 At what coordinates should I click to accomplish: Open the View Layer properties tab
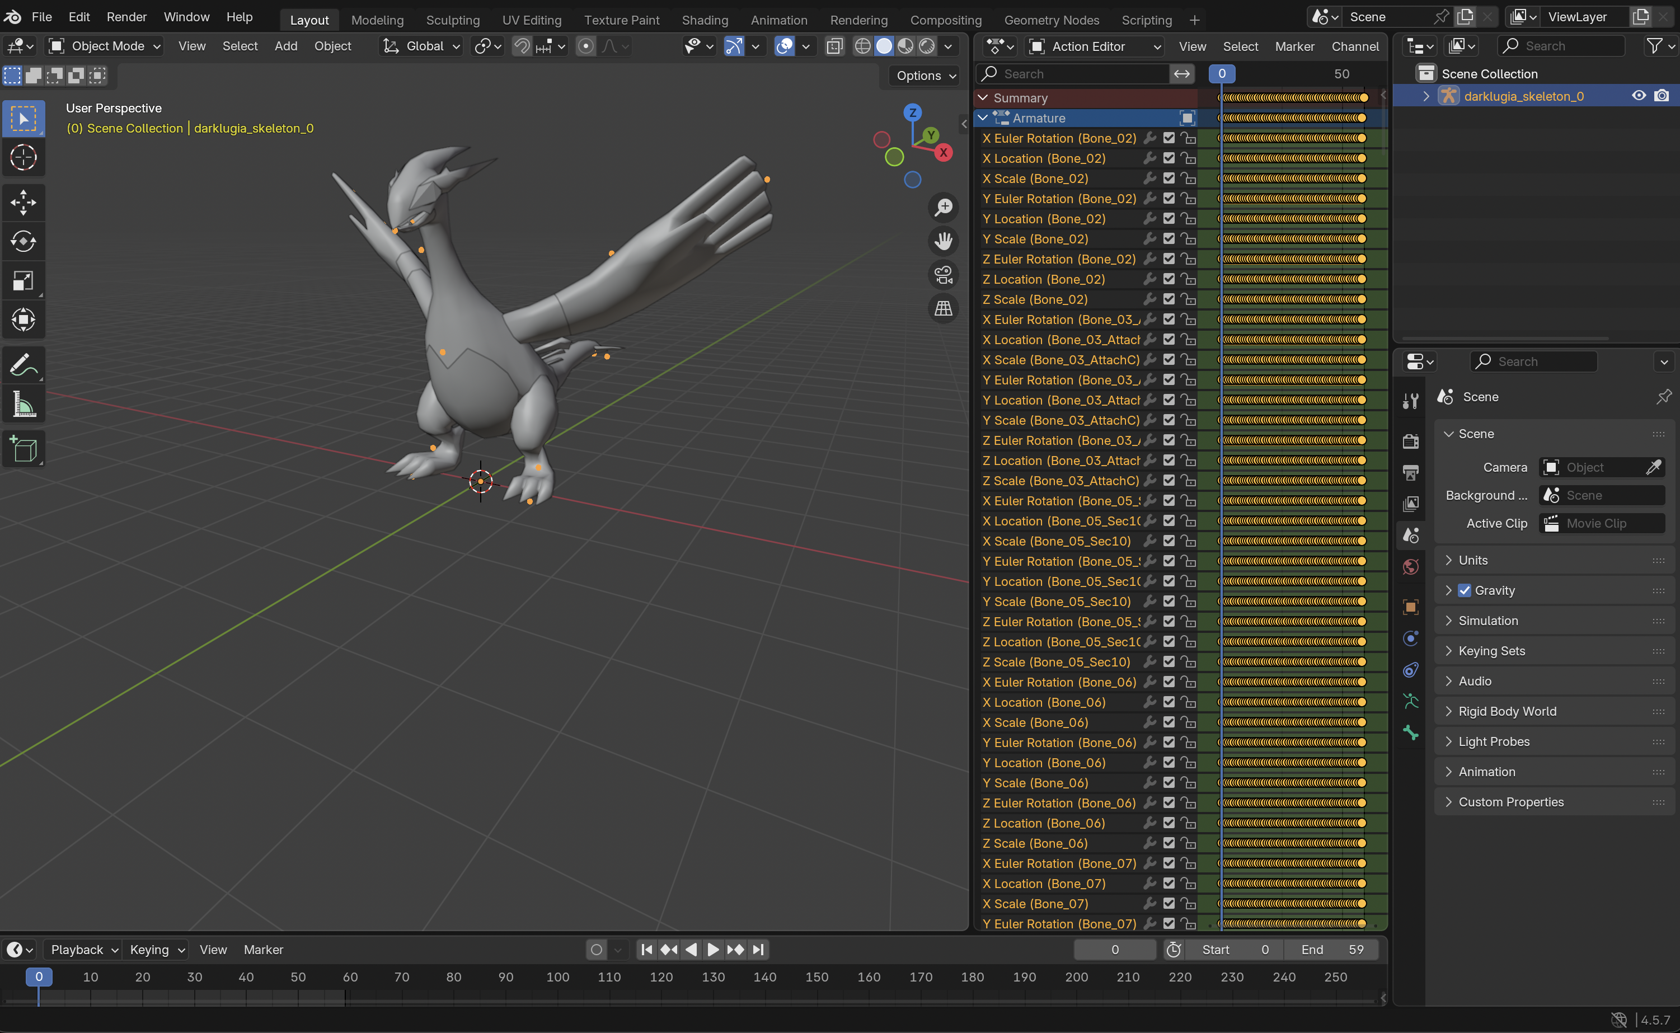click(1411, 504)
